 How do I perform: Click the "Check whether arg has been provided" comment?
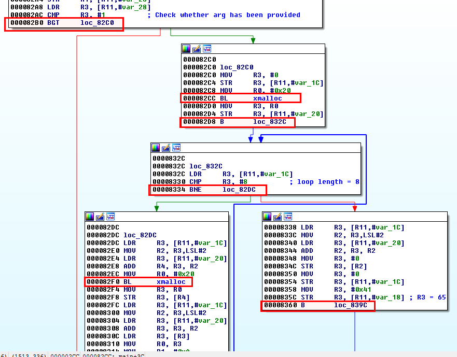coord(227,15)
